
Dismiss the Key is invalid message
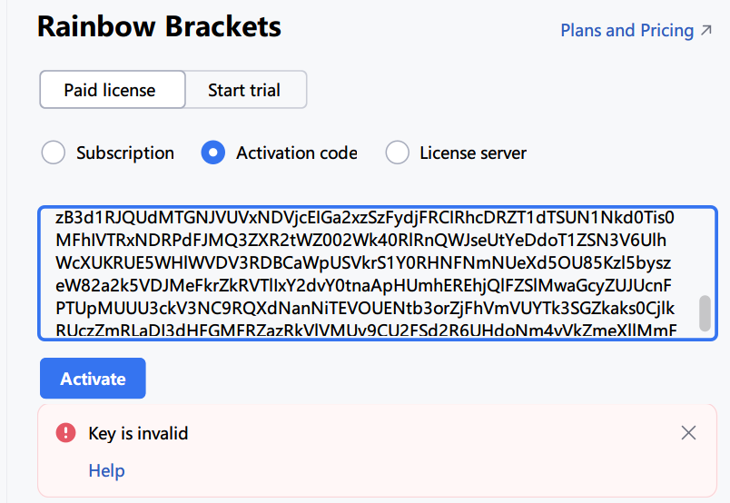tap(688, 433)
